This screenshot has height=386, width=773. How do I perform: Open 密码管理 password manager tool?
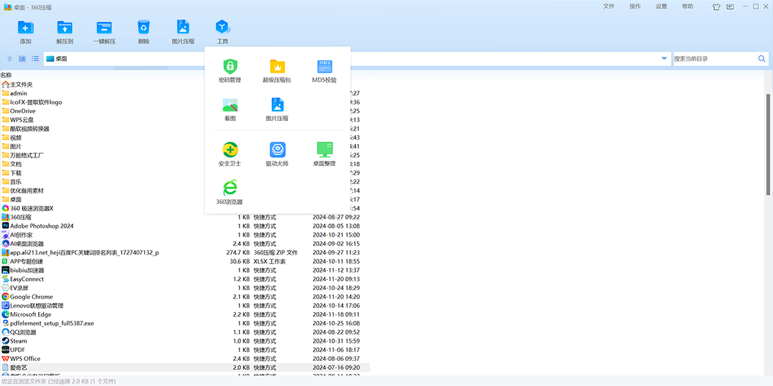click(230, 71)
